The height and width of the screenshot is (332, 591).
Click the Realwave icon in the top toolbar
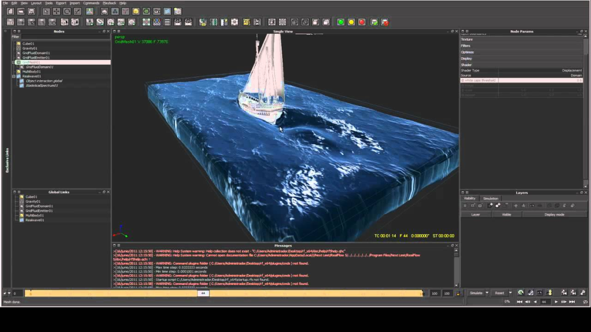[167, 12]
